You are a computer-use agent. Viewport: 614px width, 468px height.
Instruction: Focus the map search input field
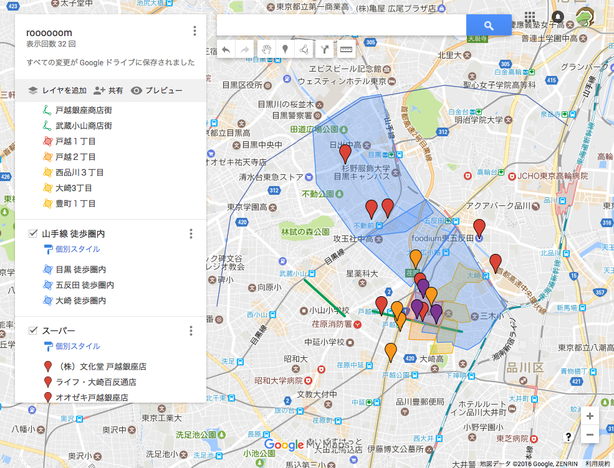tap(342, 26)
